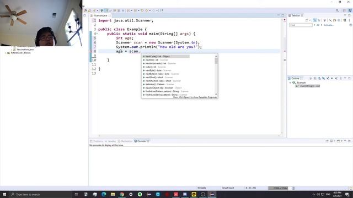Click the pin editor icon at toolbar end
353x198 pixels.
click(x=162, y=10)
